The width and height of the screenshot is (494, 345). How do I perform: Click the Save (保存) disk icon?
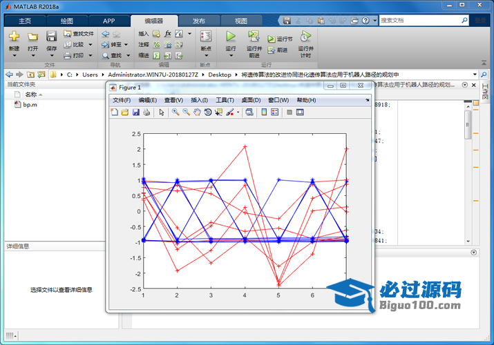pyautogui.click(x=51, y=36)
